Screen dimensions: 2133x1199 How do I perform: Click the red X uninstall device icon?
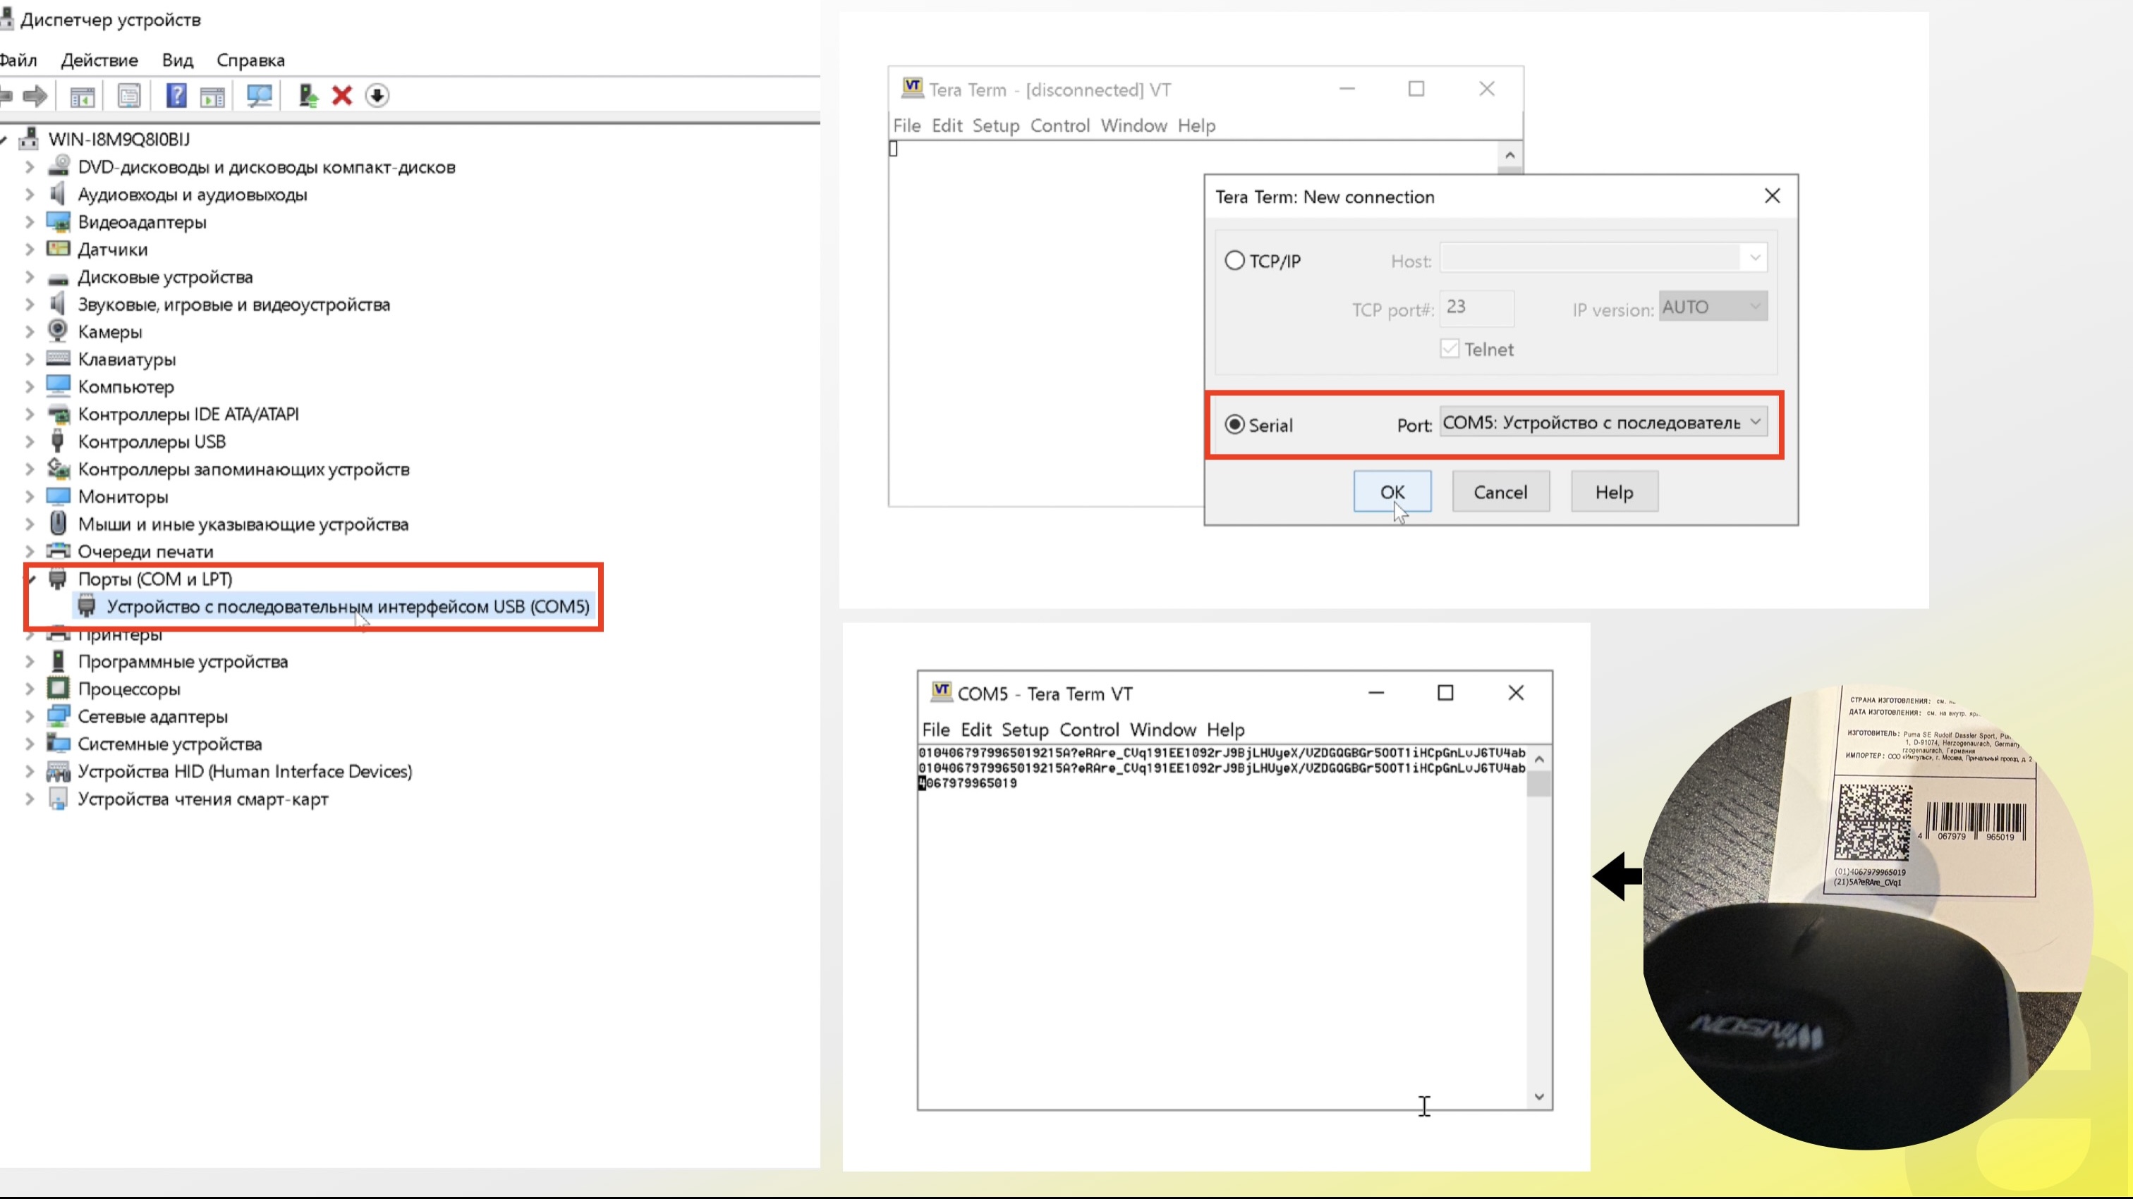[x=342, y=95]
